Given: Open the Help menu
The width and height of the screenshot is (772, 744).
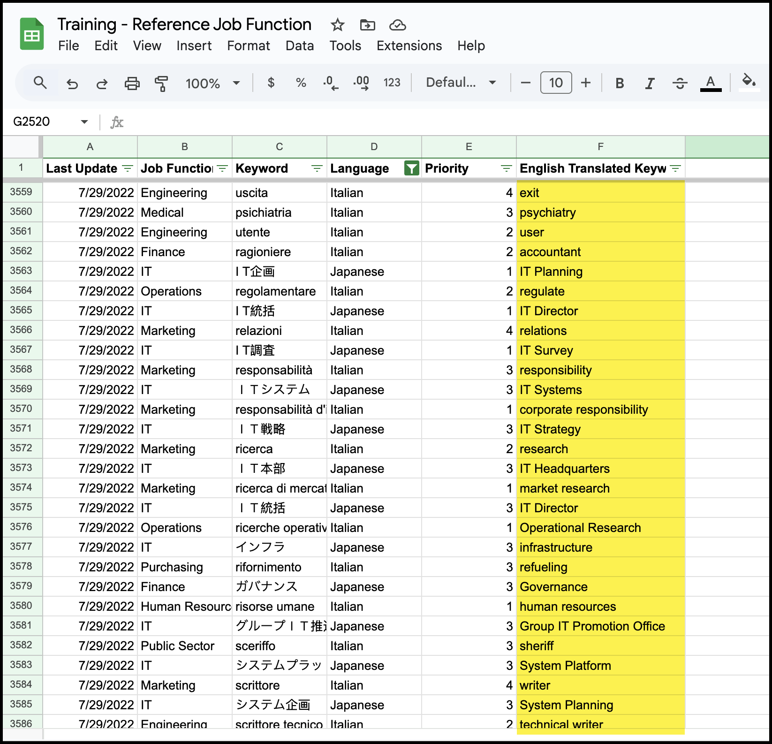Looking at the screenshot, I should pyautogui.click(x=471, y=46).
